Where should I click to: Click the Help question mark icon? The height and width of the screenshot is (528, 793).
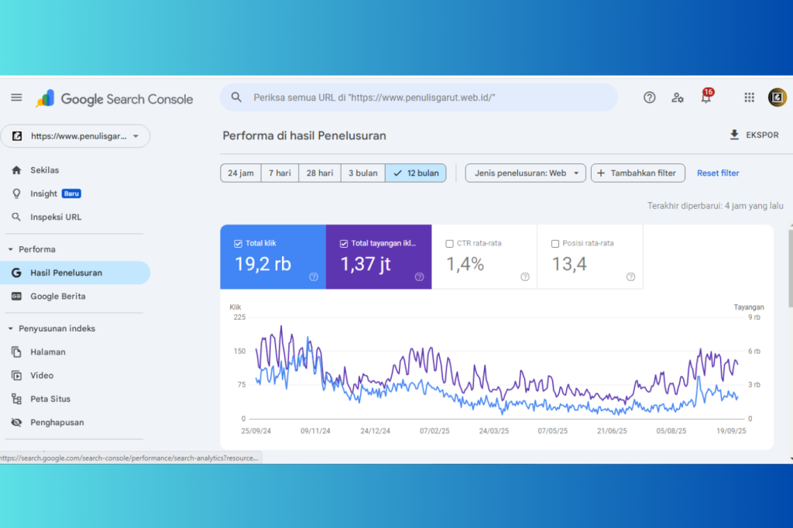[x=650, y=98]
